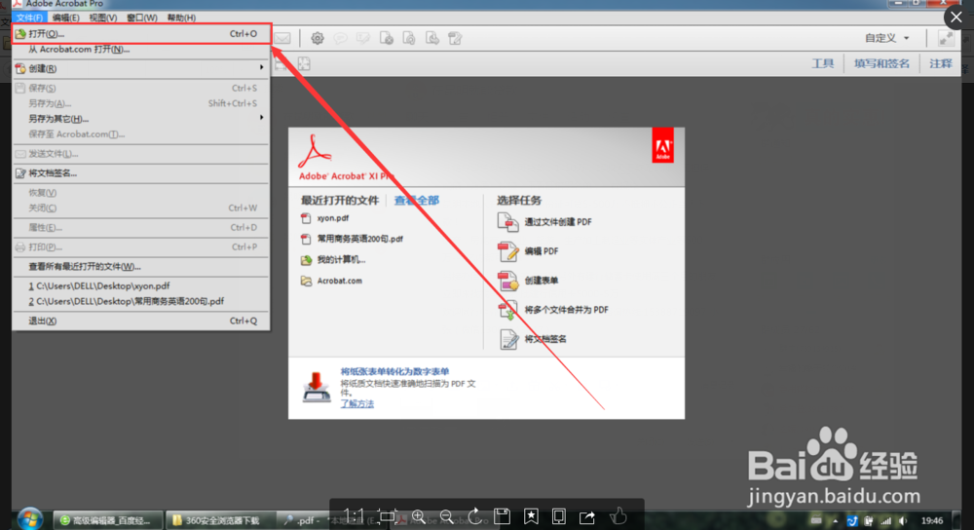The image size is (974, 530).
Task: Click the bookmark star viewer icon
Action: click(531, 516)
